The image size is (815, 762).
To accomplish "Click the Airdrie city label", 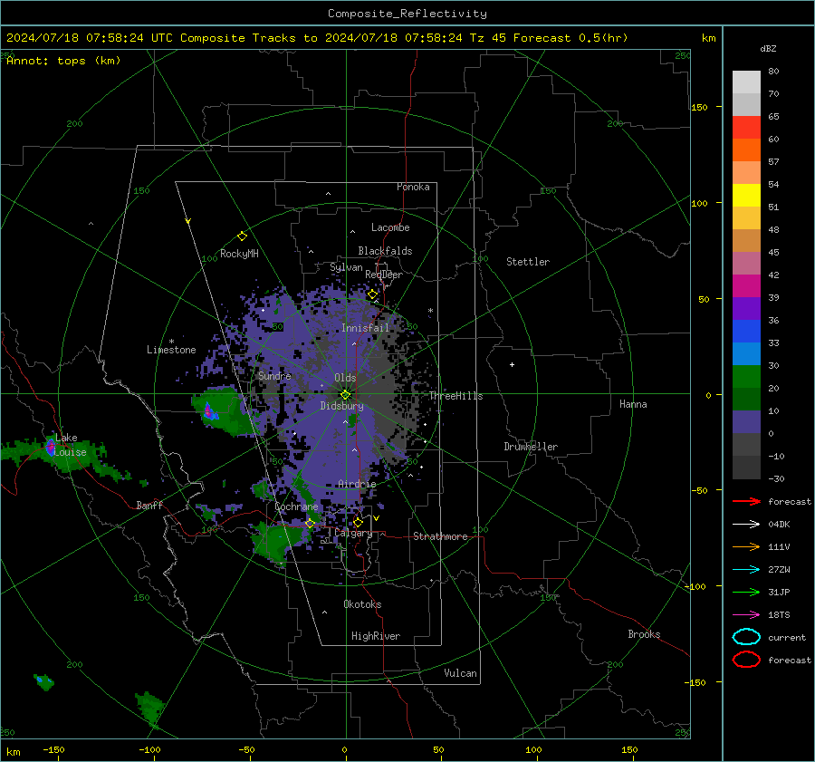I will pos(357,484).
